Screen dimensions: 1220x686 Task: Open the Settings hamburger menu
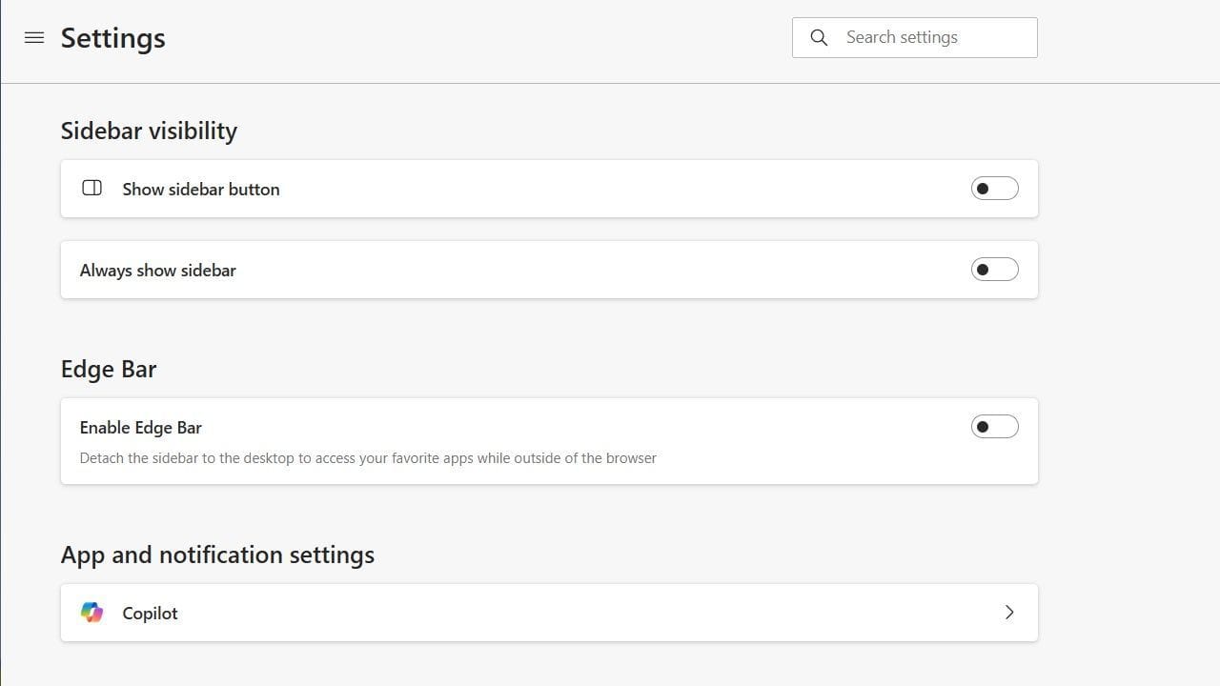[x=34, y=38]
